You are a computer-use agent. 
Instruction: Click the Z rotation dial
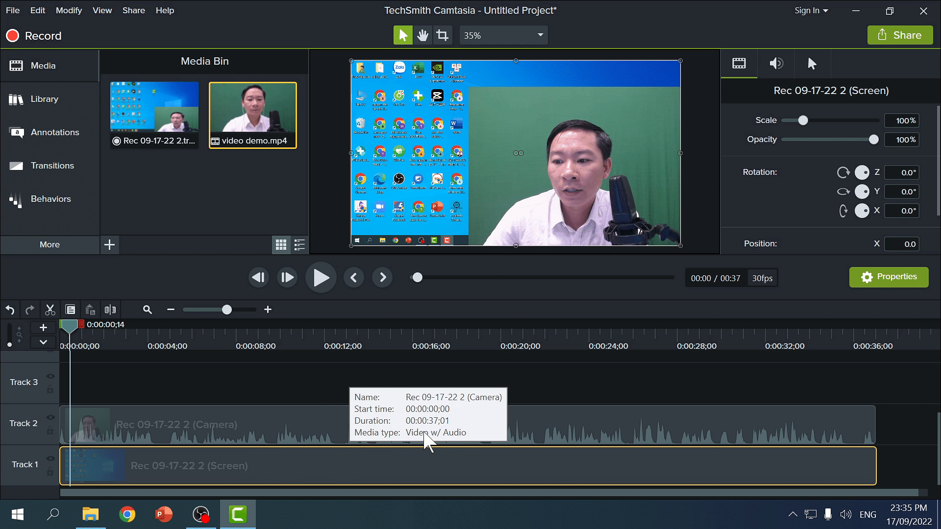click(862, 172)
